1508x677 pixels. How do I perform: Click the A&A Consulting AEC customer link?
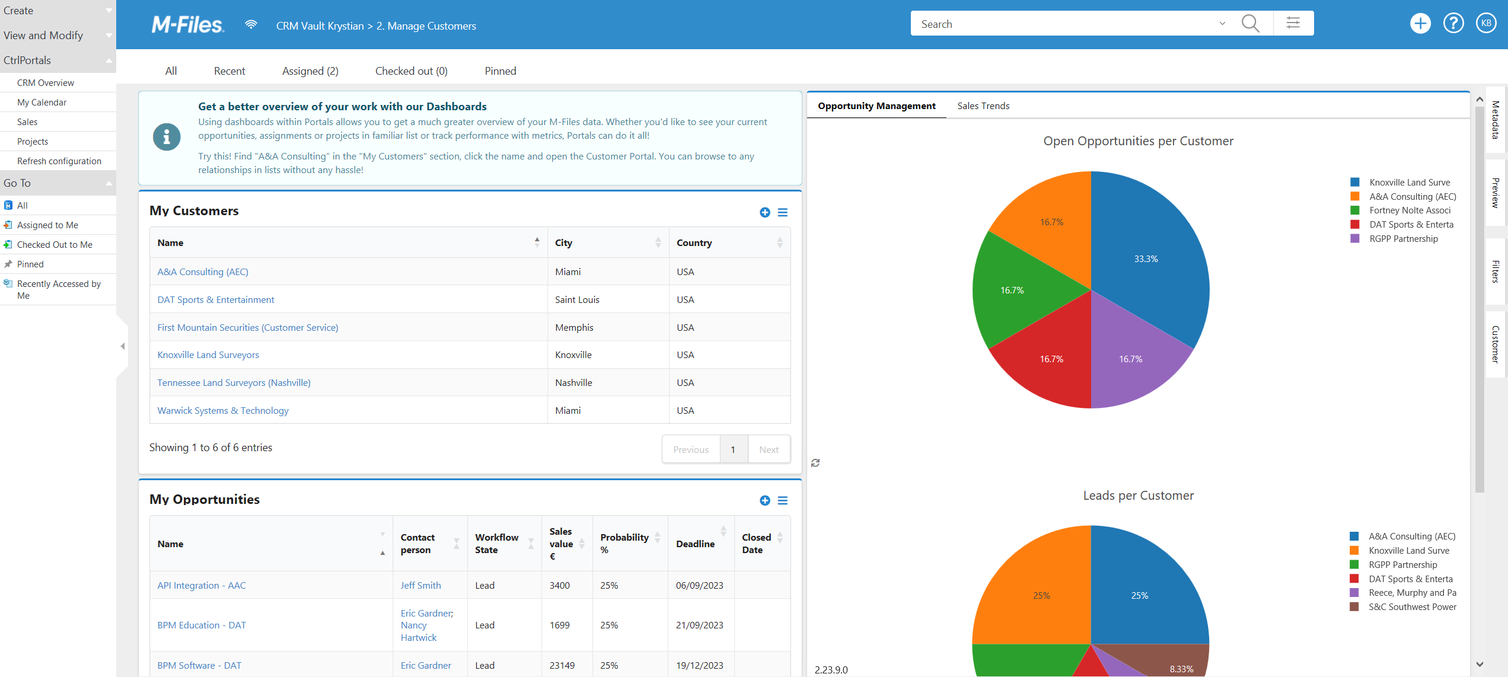click(x=202, y=272)
